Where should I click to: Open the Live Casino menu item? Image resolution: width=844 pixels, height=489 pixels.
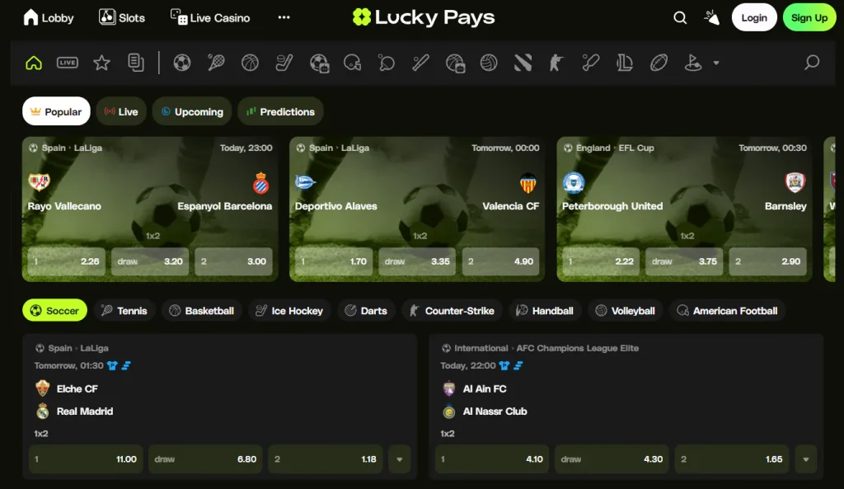210,18
